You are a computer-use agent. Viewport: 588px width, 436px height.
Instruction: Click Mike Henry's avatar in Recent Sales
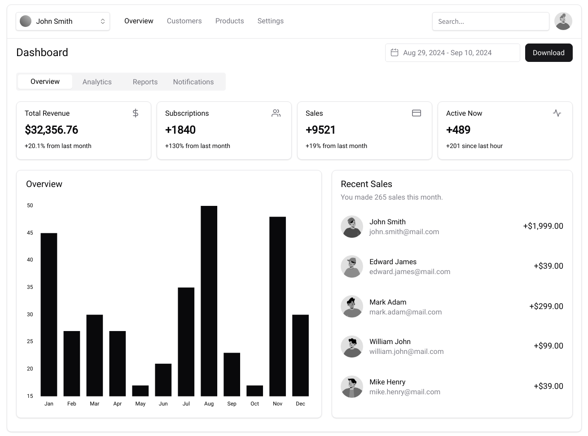coord(352,387)
